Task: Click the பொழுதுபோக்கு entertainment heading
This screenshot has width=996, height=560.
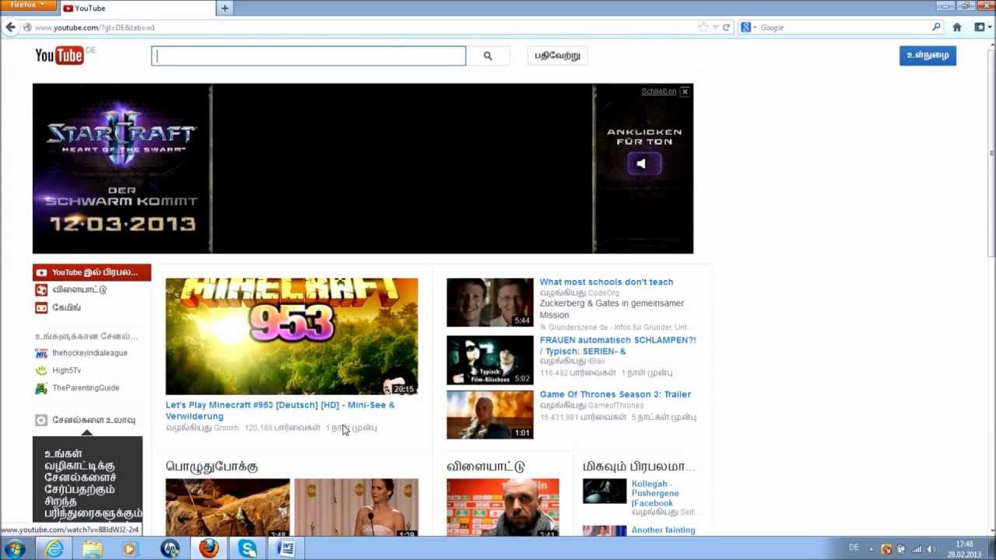Action: (212, 467)
